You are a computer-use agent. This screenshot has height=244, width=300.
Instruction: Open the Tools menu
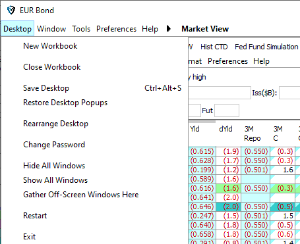(81, 29)
